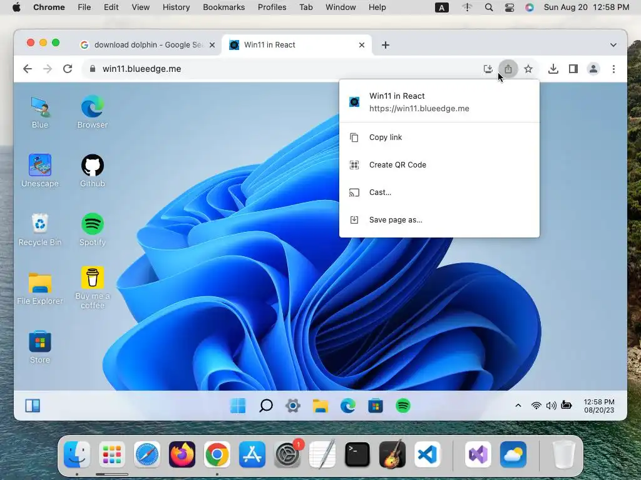Open Chrome three-dot menu

(613, 69)
